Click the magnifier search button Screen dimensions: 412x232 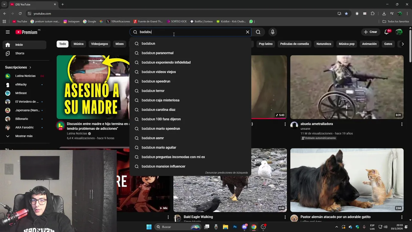tap(258, 32)
